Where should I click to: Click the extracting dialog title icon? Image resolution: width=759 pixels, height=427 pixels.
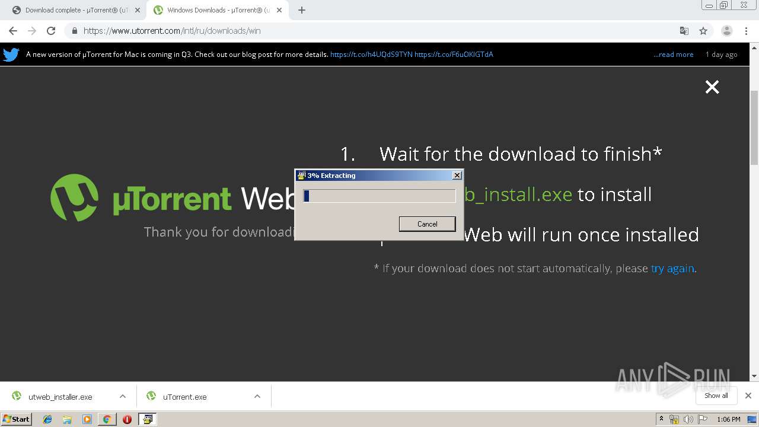(301, 176)
